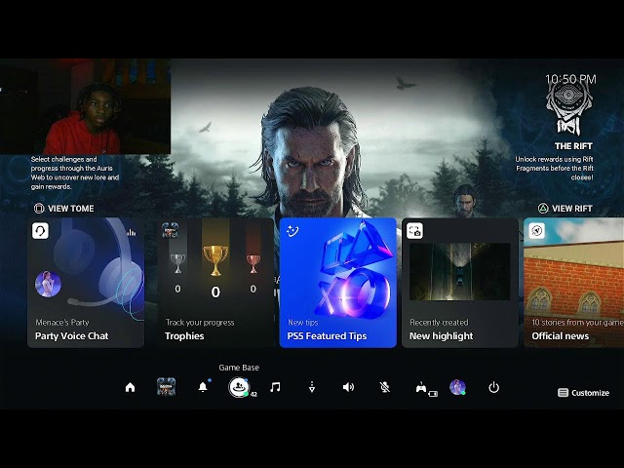Open the Power icon
The image size is (624, 468).
point(494,387)
